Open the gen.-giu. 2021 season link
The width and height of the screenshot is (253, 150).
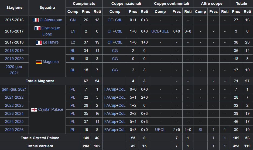coord(14,89)
